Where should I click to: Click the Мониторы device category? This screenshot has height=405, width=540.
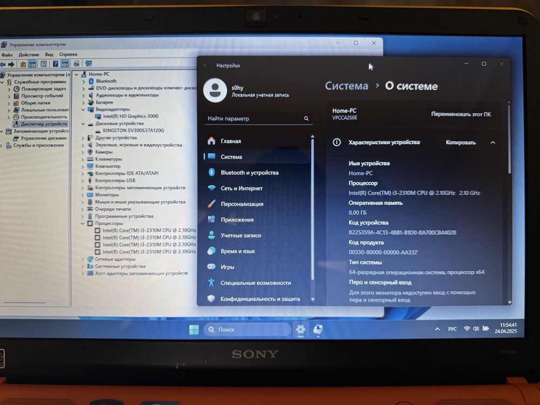[x=107, y=195]
